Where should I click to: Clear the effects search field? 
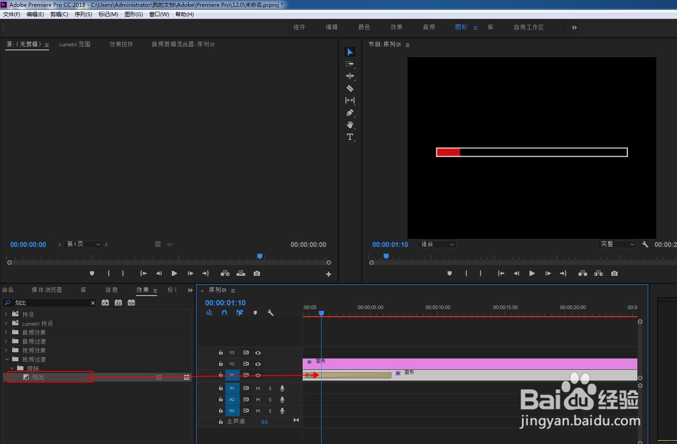(x=93, y=303)
